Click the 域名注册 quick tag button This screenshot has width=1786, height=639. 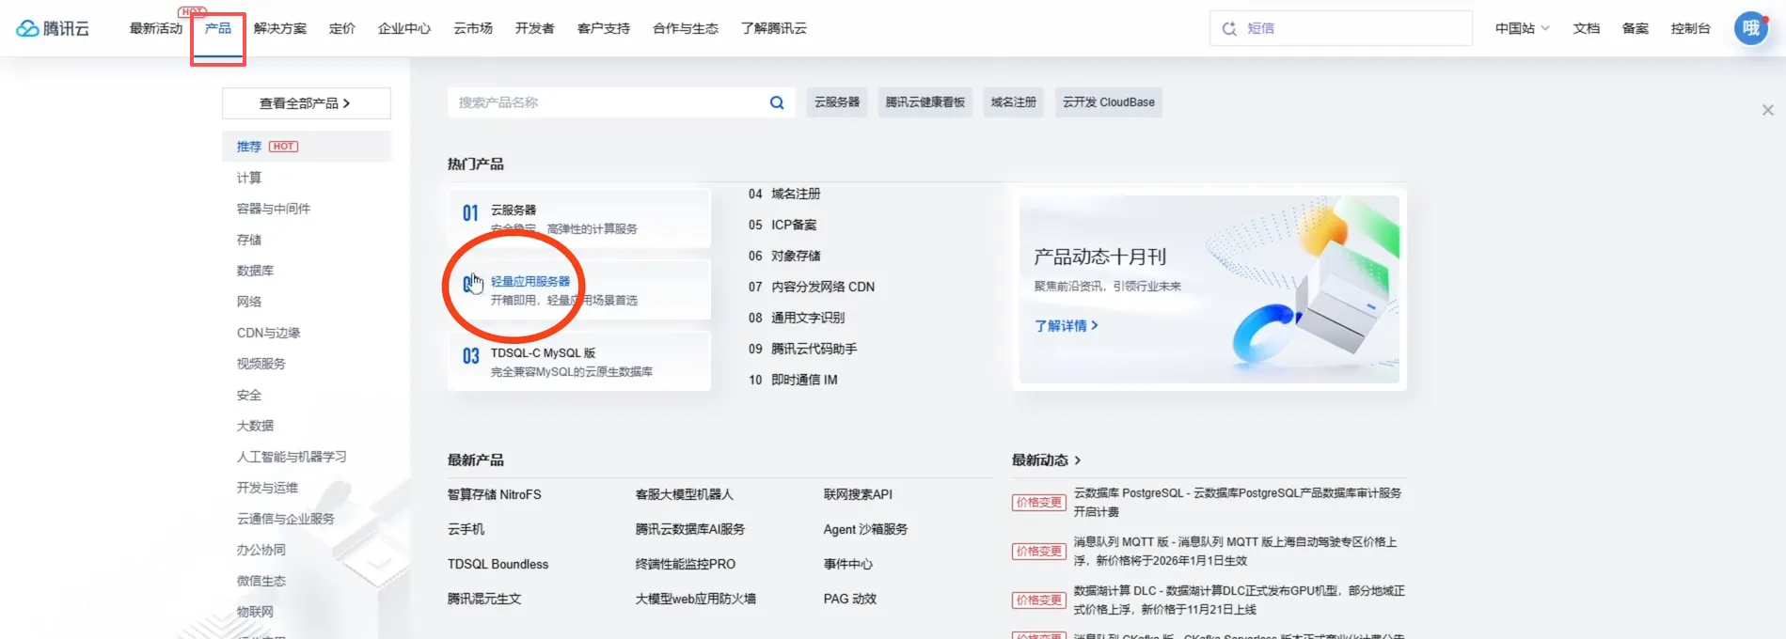1013,102
